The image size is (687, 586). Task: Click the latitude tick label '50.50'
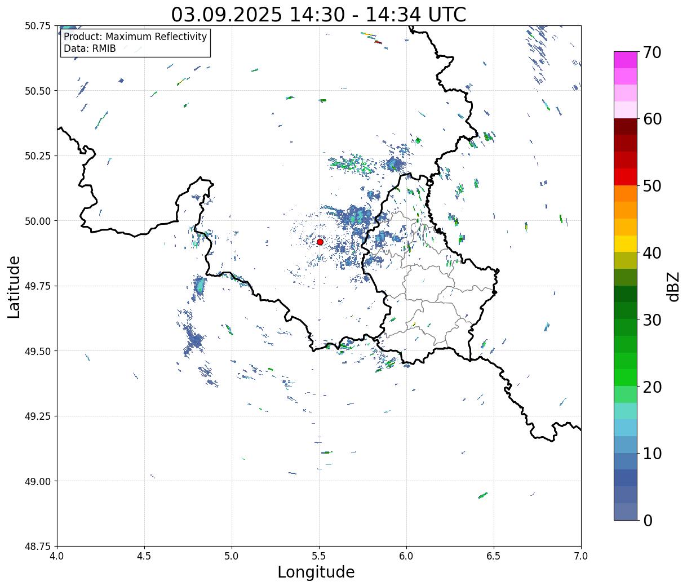tap(38, 91)
